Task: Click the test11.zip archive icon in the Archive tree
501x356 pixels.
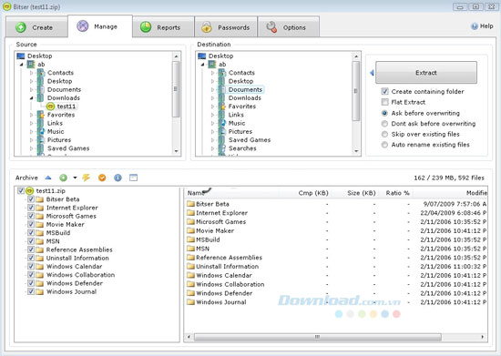Action: pyautogui.click(x=30, y=190)
